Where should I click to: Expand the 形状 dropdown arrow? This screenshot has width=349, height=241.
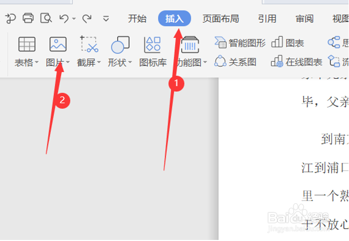pos(130,62)
